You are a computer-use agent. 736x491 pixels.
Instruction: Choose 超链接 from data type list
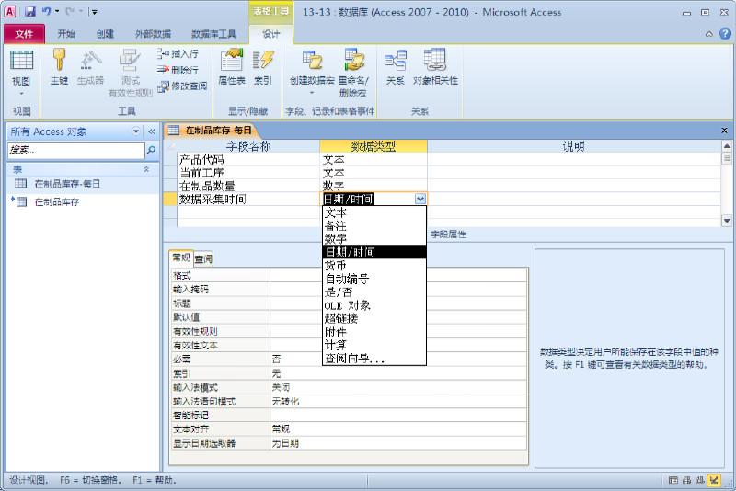point(374,318)
